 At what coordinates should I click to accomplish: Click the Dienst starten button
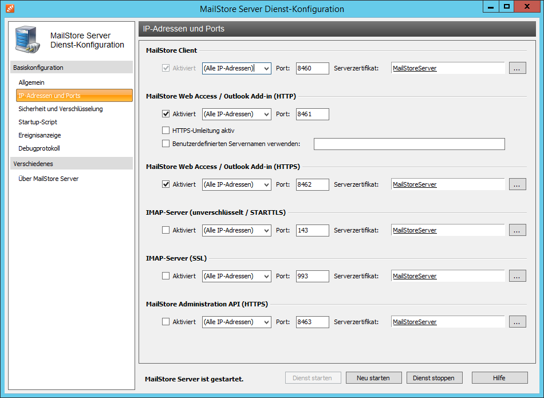pyautogui.click(x=313, y=378)
